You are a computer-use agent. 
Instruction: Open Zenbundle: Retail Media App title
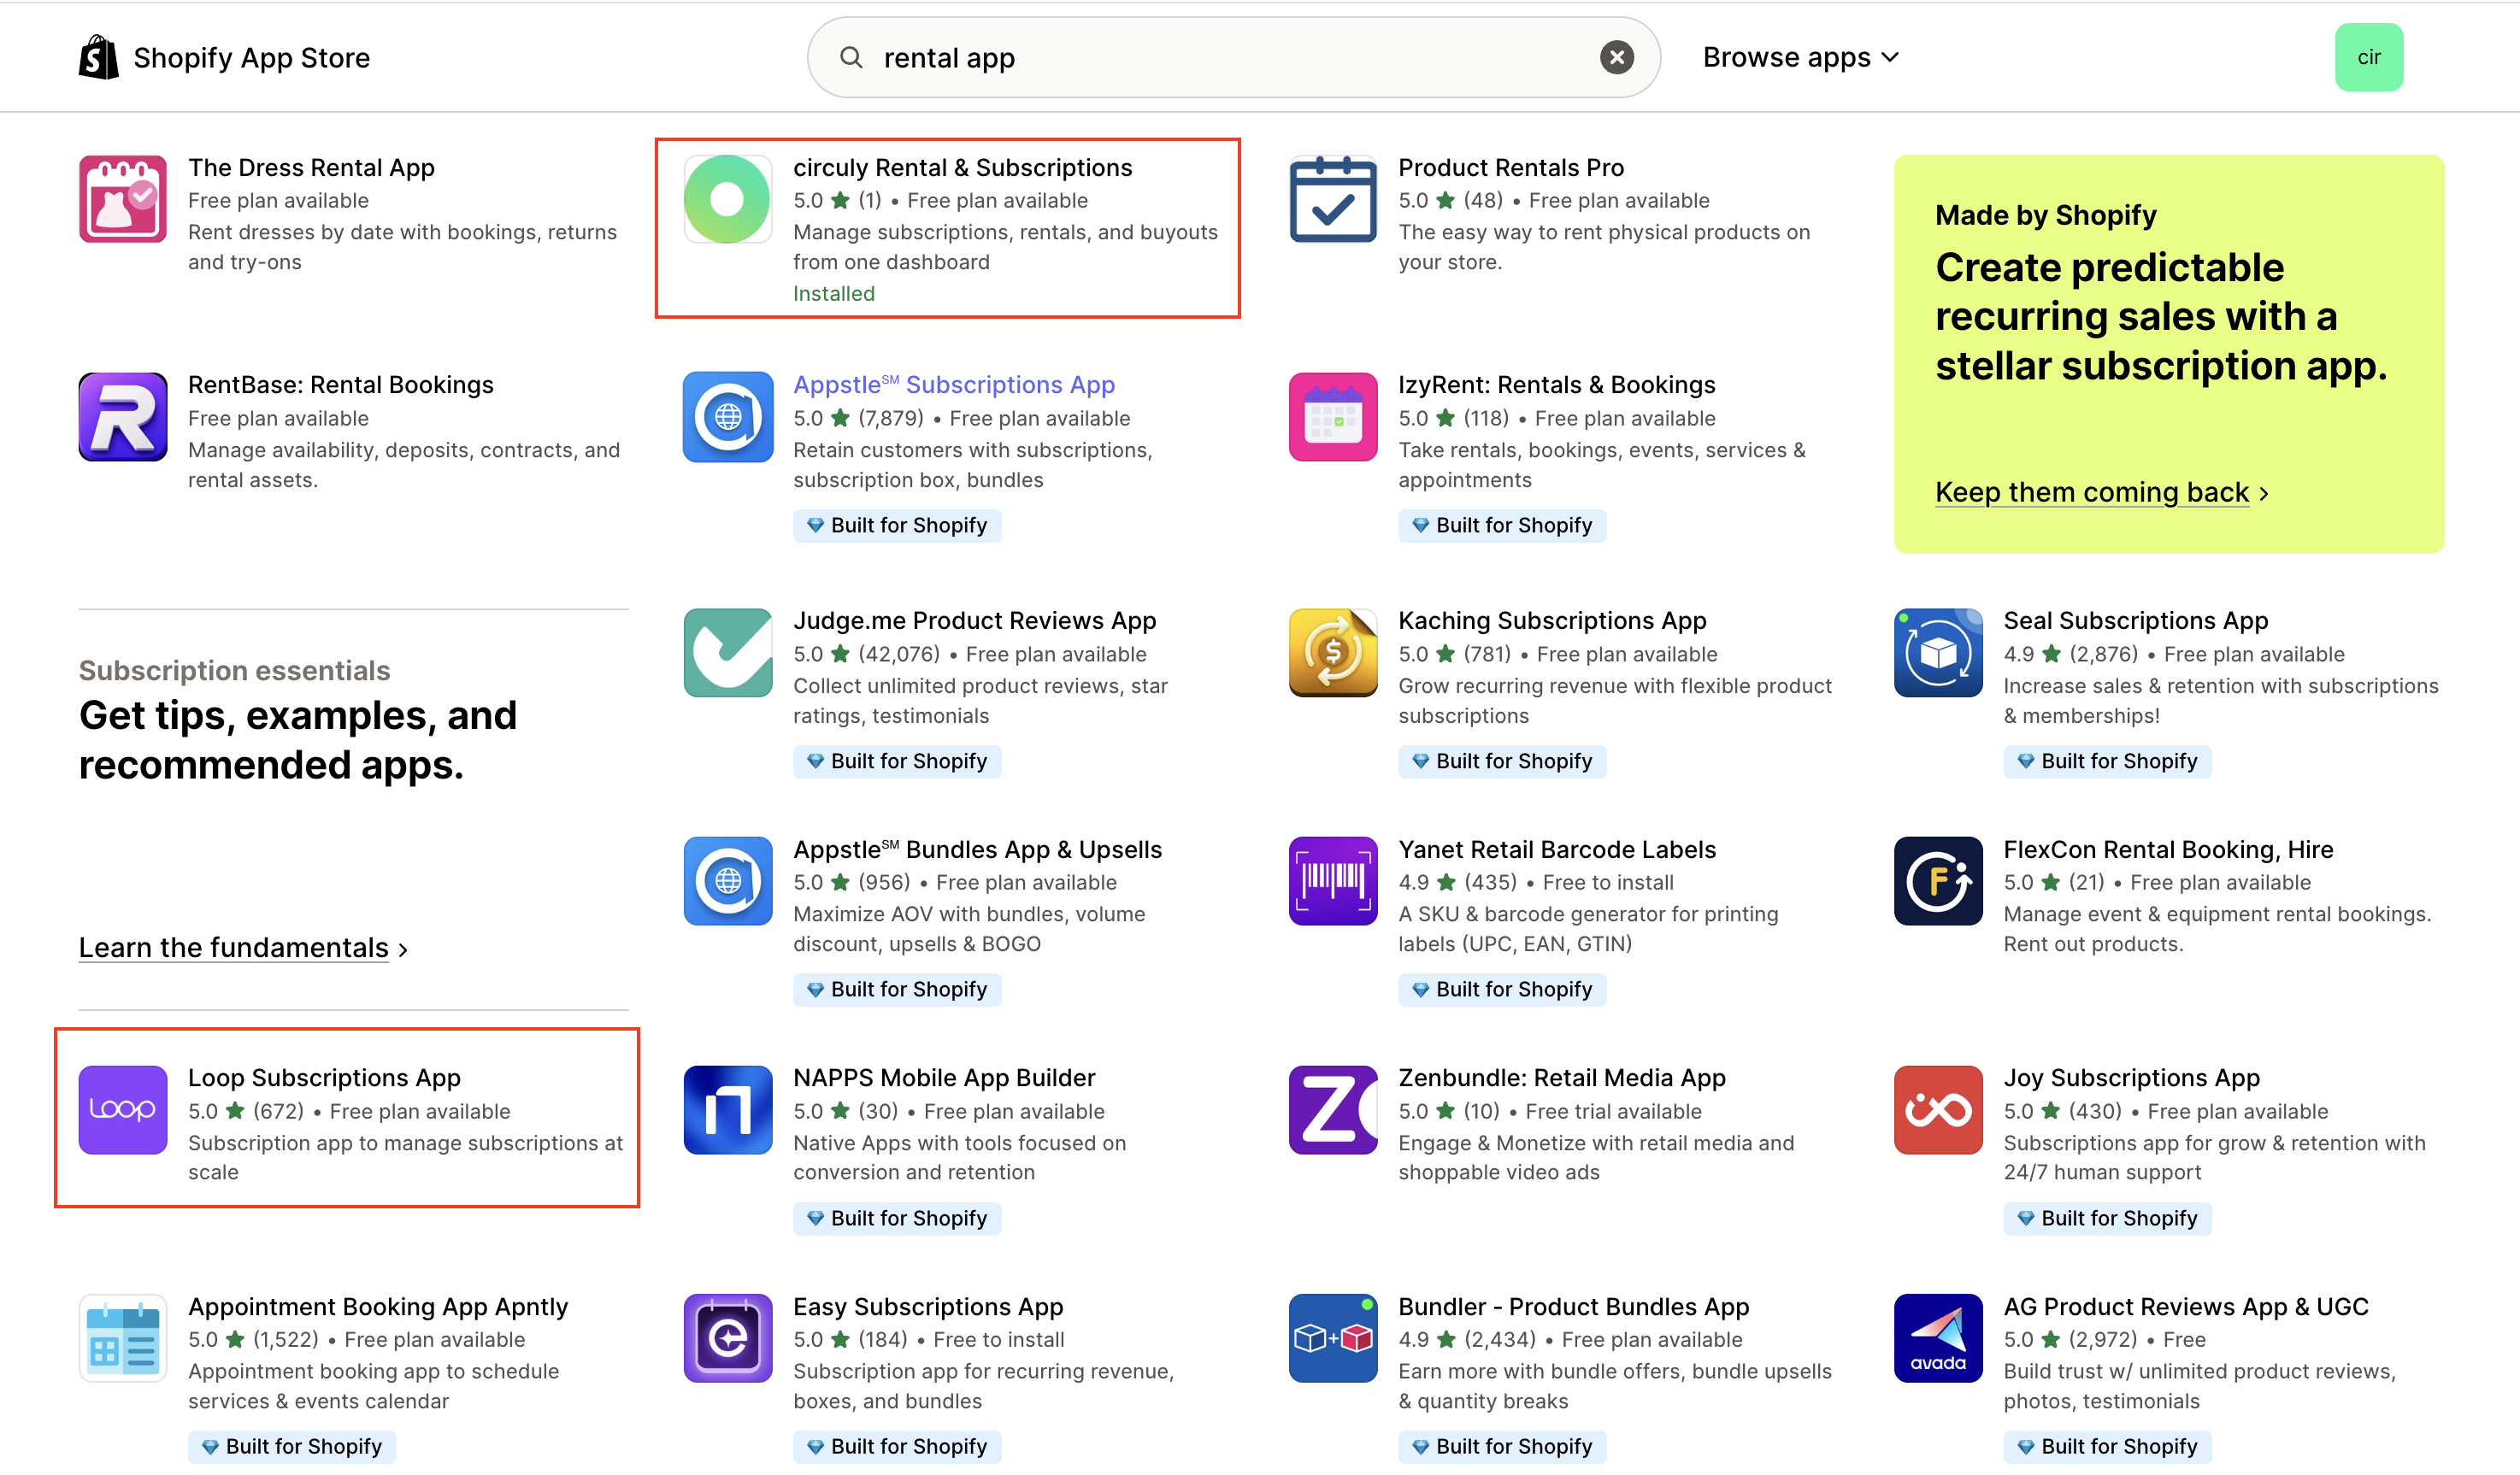click(1562, 1077)
